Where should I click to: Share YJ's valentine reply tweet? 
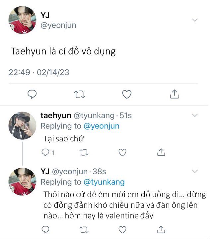pos(161,229)
